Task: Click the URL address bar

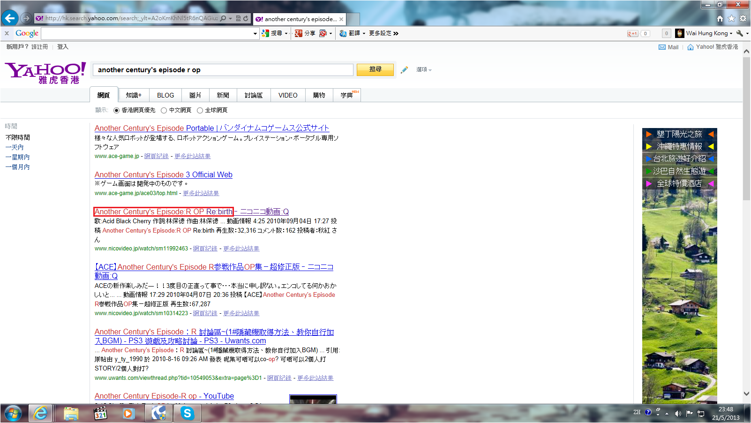Action: tap(131, 18)
